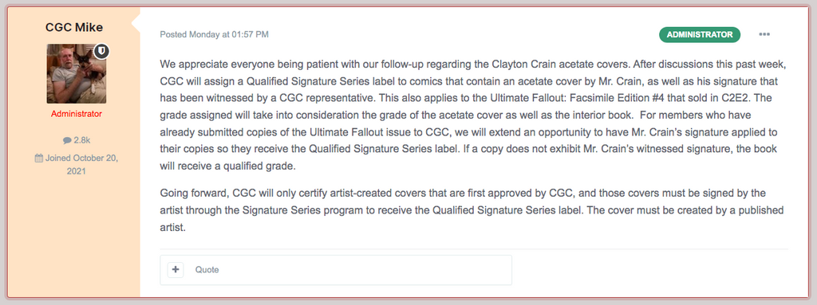Click the calendar icon beside Joined date

pyautogui.click(x=39, y=158)
